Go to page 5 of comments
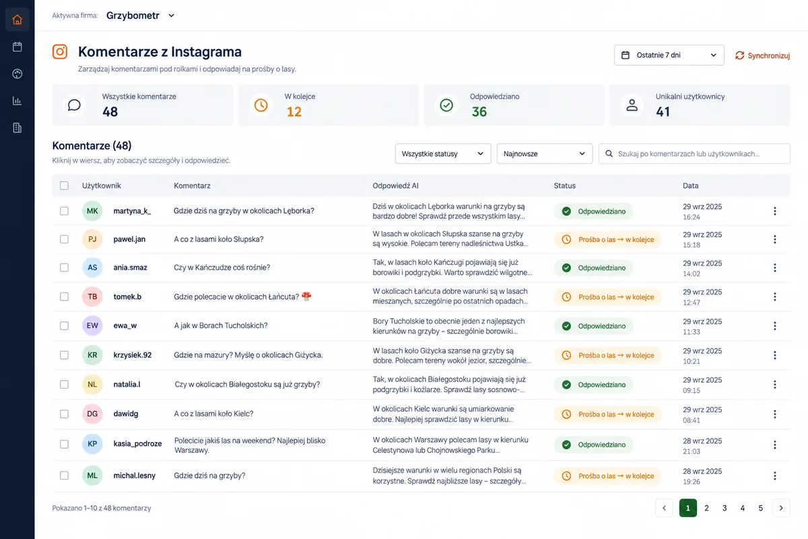Viewport: 808px width, 539px height. pos(761,508)
